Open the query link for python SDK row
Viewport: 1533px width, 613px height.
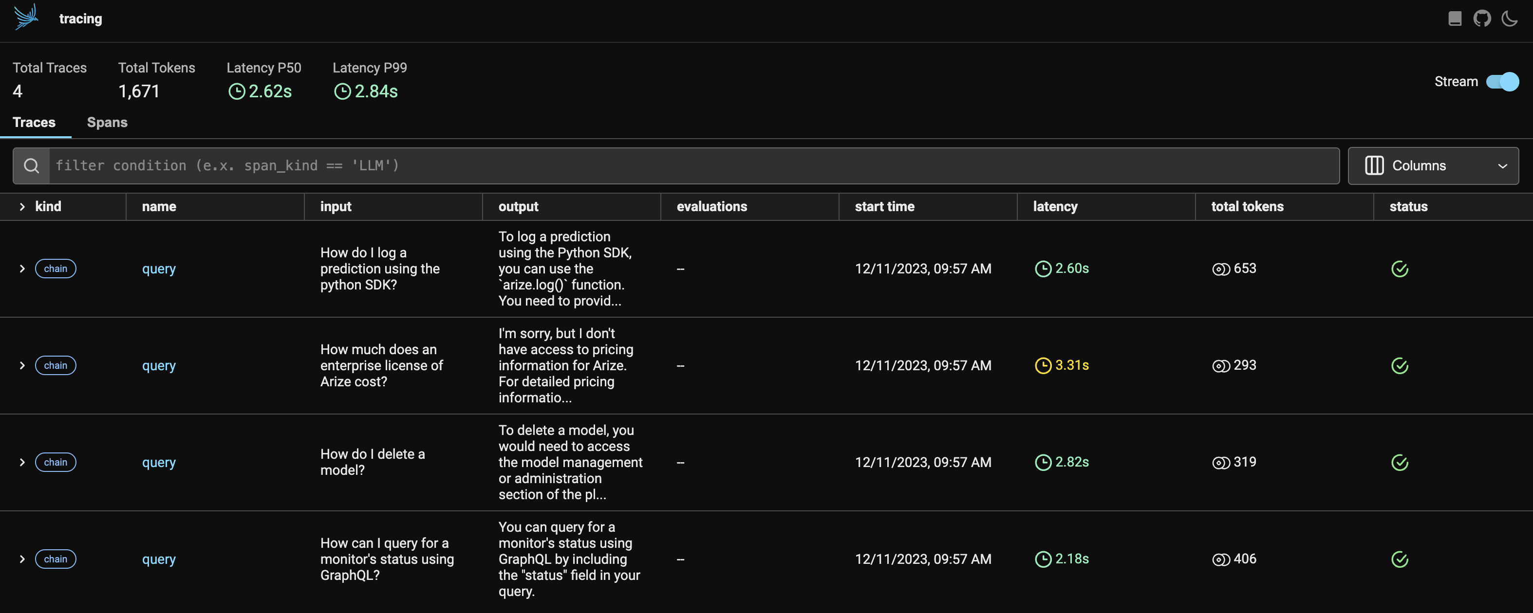(159, 270)
